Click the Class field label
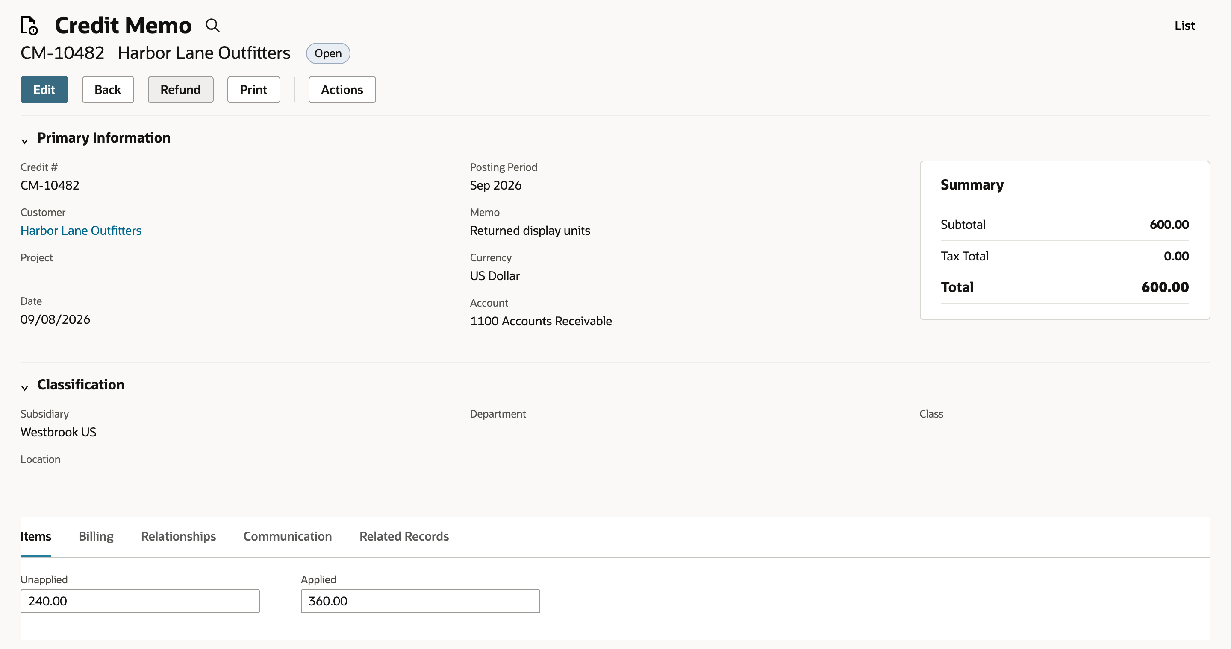 pos(931,414)
